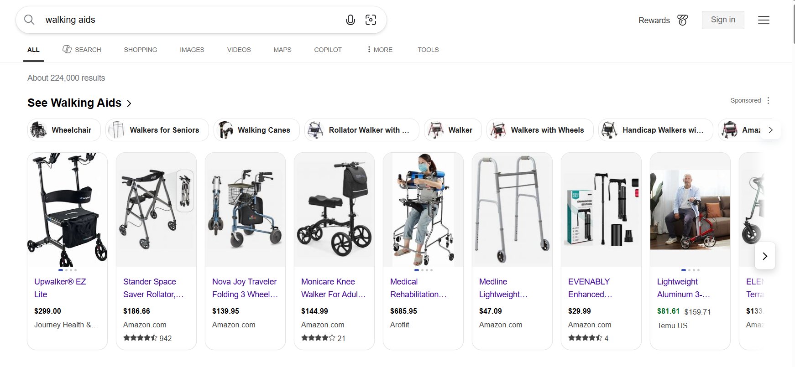Open the hamburger settings menu
The width and height of the screenshot is (795, 367).
click(x=764, y=20)
